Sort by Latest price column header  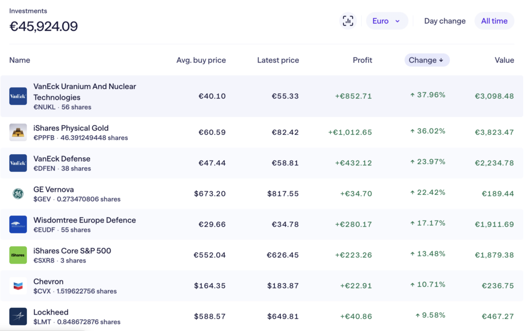(278, 60)
